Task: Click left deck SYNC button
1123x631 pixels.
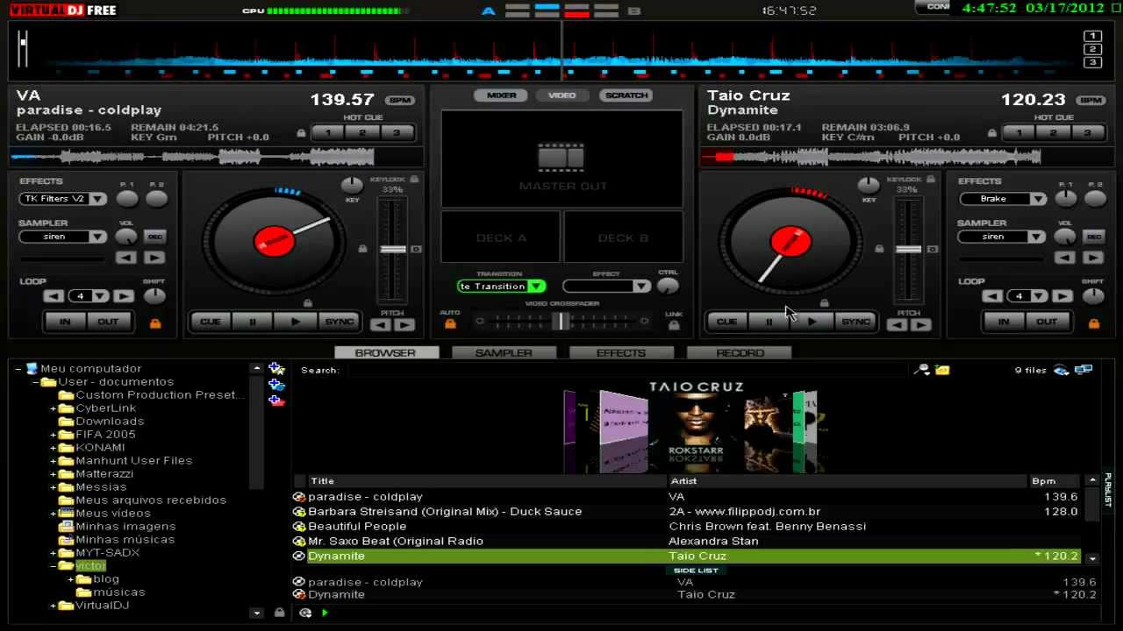Action: pyautogui.click(x=339, y=322)
